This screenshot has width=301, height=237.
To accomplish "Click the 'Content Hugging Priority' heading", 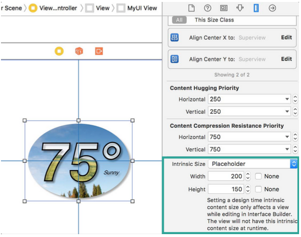I will click(204, 88).
